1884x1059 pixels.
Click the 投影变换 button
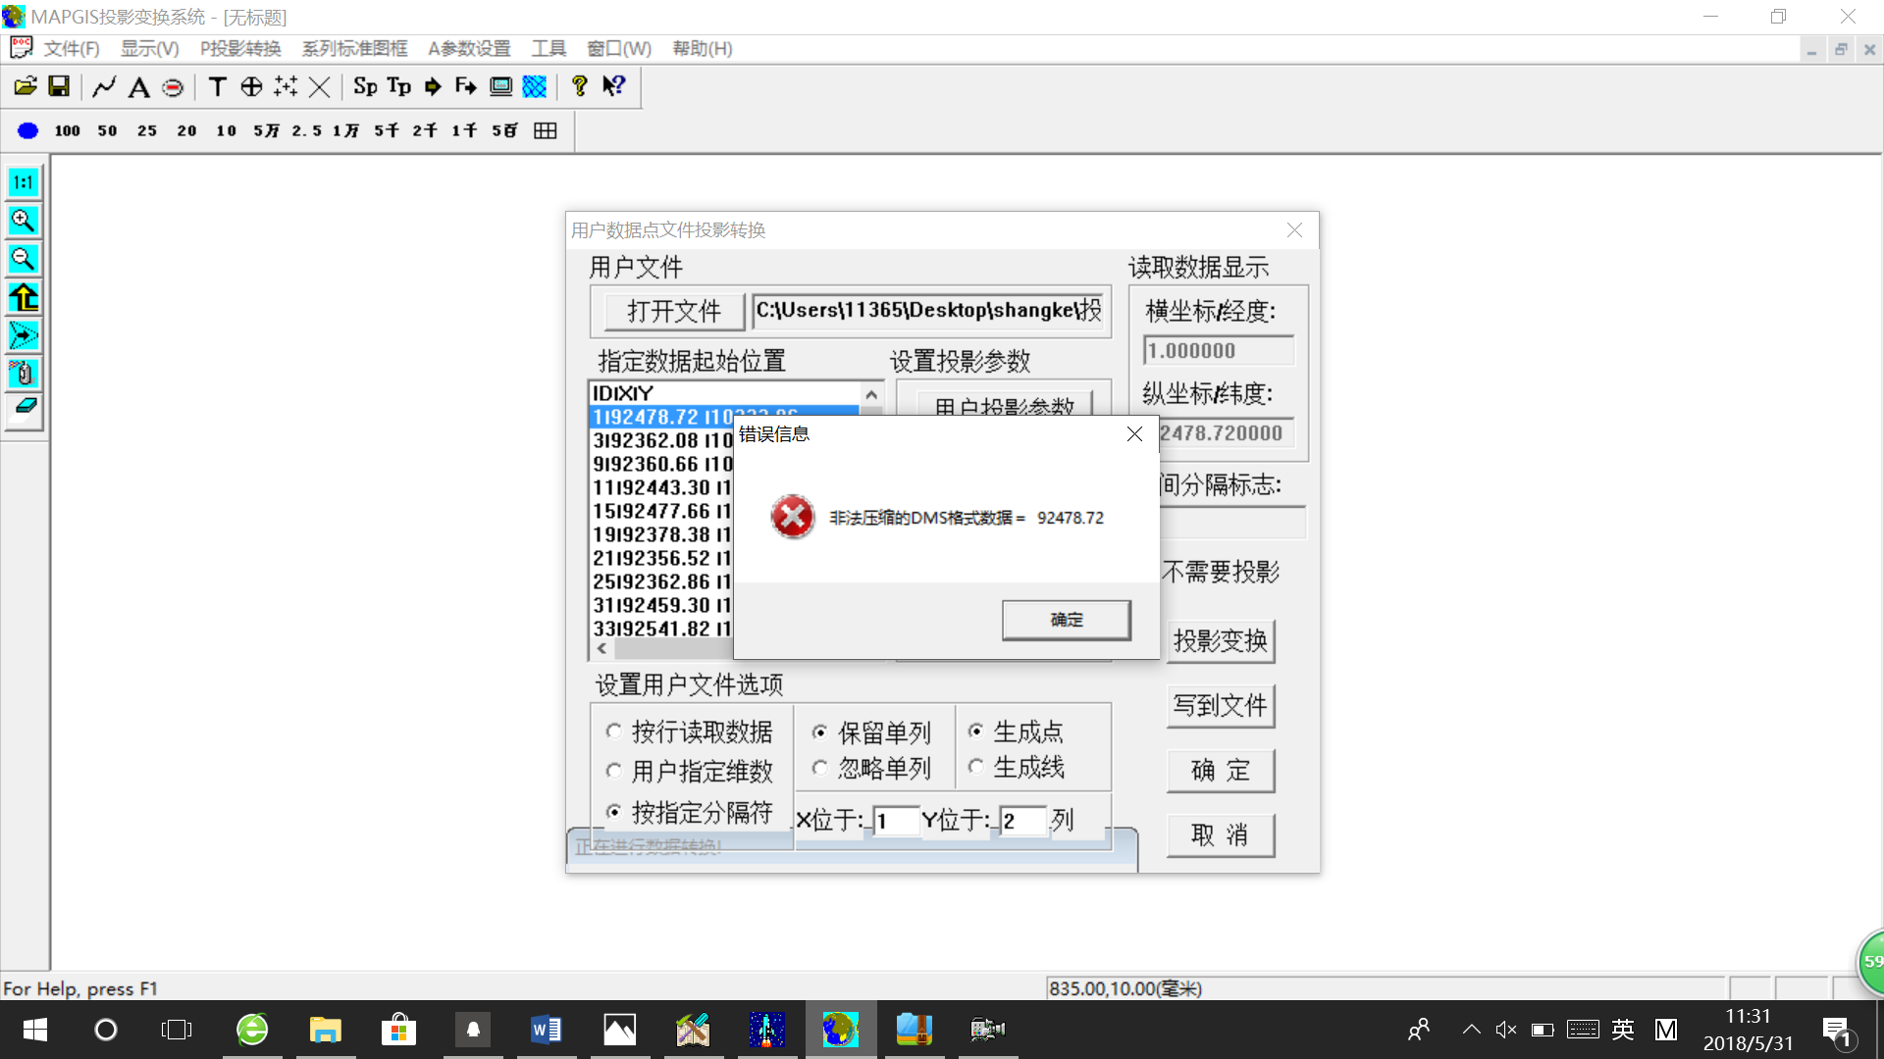click(x=1221, y=641)
